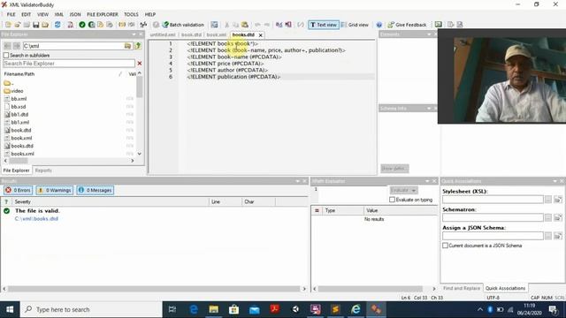Click the Batch validation toolbar button
The width and height of the screenshot is (566, 318).
tap(183, 25)
